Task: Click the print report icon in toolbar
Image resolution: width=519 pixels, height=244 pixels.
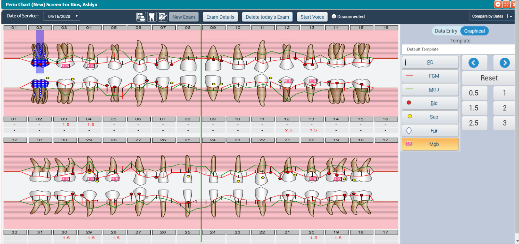Action: (141, 17)
